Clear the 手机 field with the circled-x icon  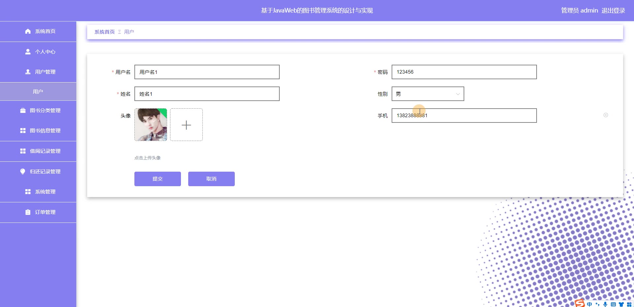tap(606, 115)
